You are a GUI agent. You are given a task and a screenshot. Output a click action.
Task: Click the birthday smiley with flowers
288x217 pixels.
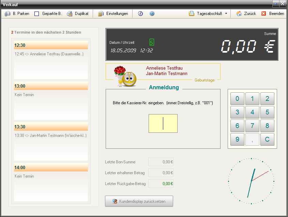[125, 76]
